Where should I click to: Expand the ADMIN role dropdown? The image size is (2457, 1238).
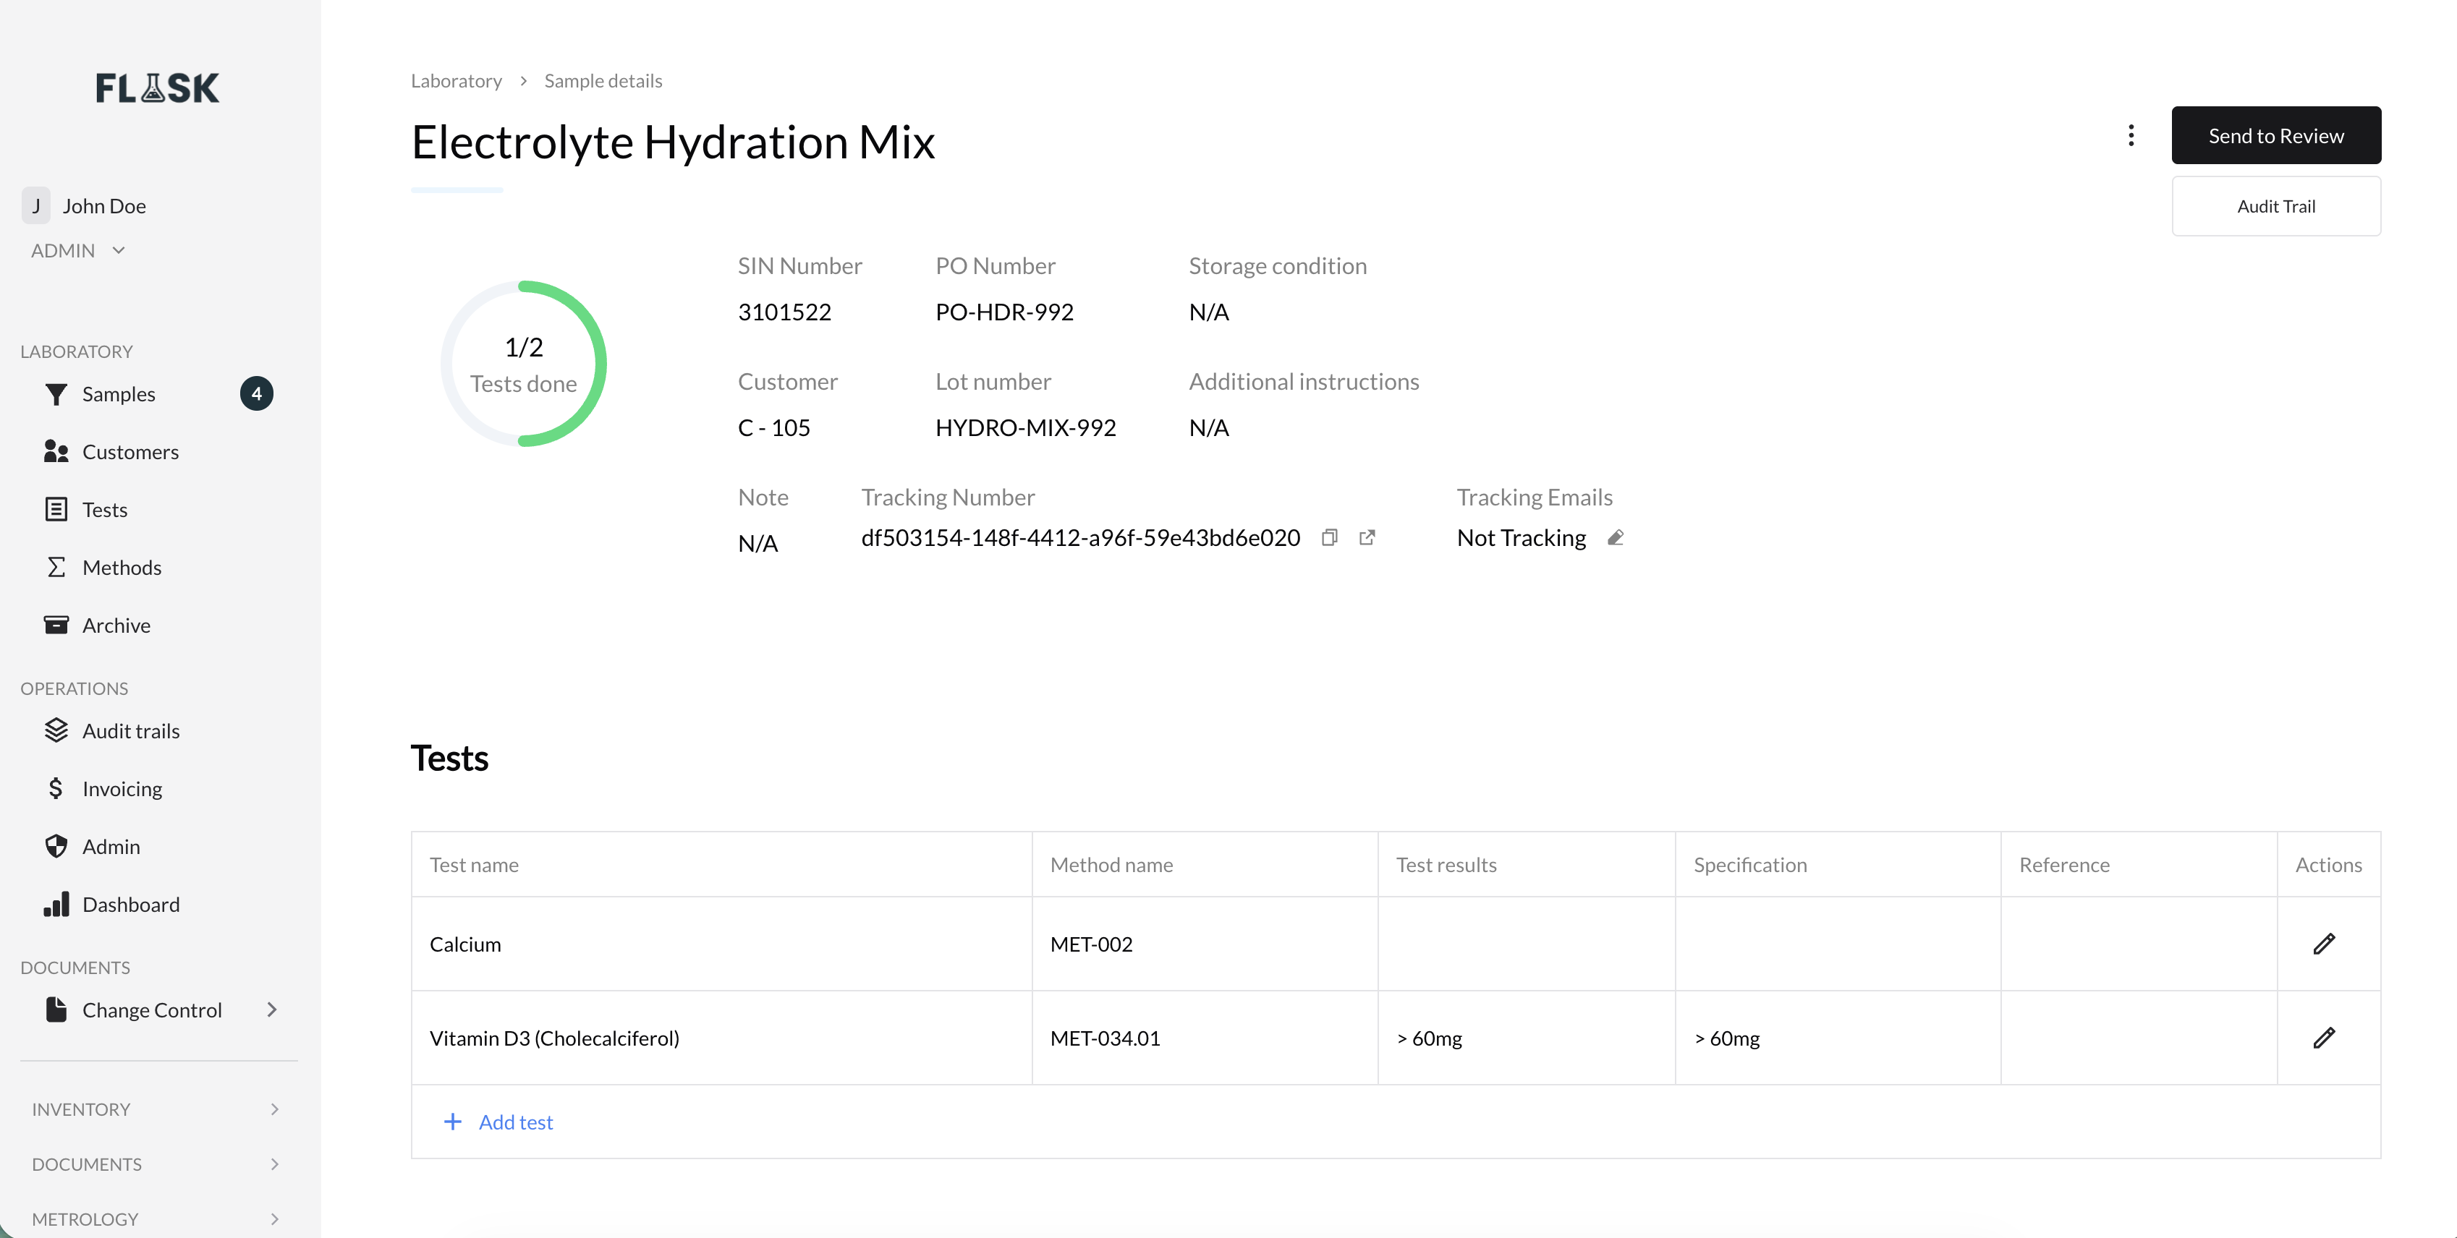pos(118,251)
